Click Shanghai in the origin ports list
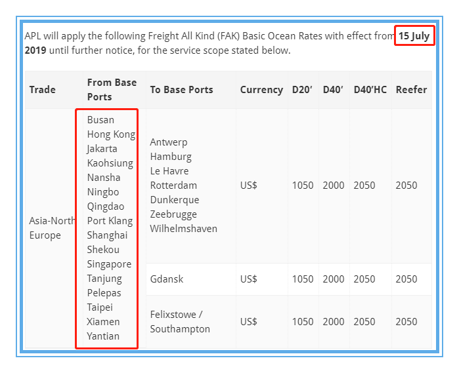459x373 pixels. pos(107,235)
